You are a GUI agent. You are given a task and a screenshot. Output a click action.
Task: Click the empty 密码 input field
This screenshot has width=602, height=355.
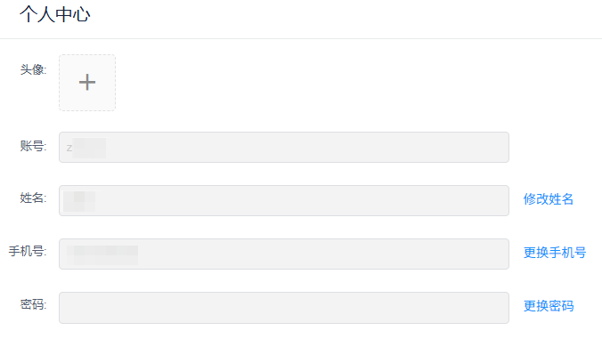(284, 308)
